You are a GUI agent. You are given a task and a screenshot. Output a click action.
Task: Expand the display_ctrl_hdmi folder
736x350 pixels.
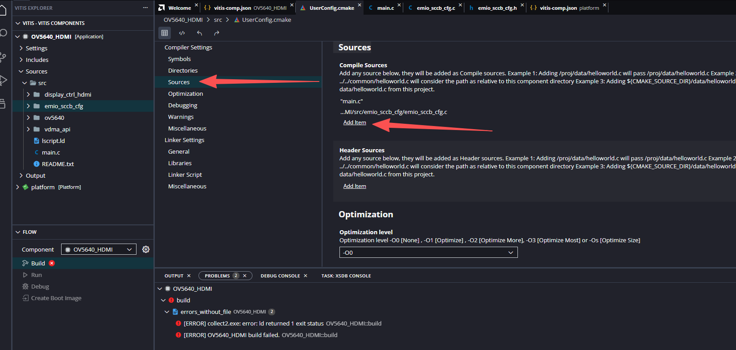pos(28,94)
